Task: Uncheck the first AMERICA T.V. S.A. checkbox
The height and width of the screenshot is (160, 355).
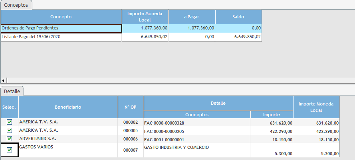Action: (x=10, y=122)
